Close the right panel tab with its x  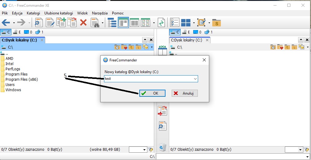click(207, 40)
